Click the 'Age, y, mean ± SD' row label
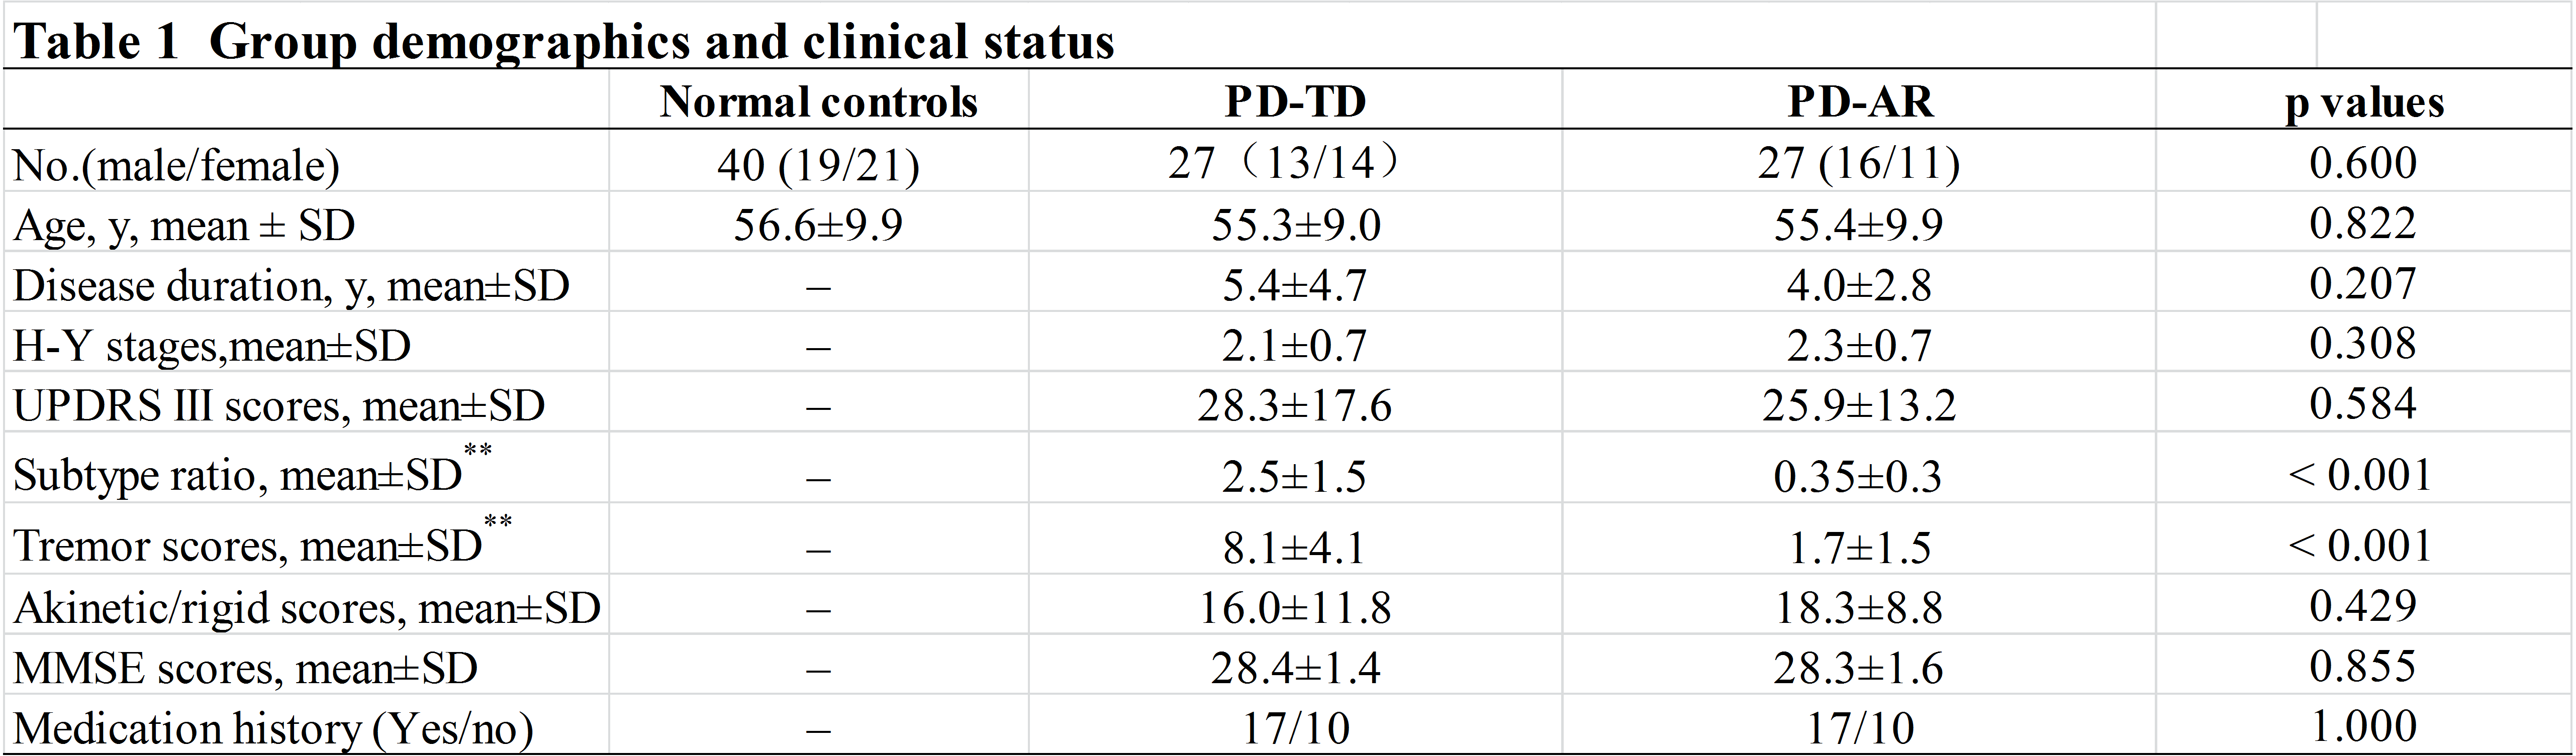This screenshot has width=2576, height=756. coord(184,225)
